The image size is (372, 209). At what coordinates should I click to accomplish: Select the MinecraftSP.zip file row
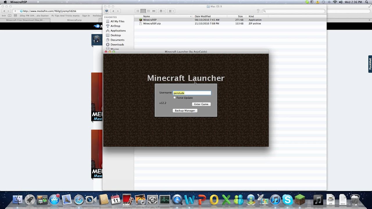click(x=230, y=24)
